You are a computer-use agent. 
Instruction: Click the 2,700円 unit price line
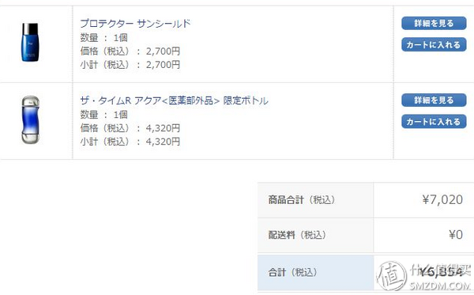coord(130,51)
